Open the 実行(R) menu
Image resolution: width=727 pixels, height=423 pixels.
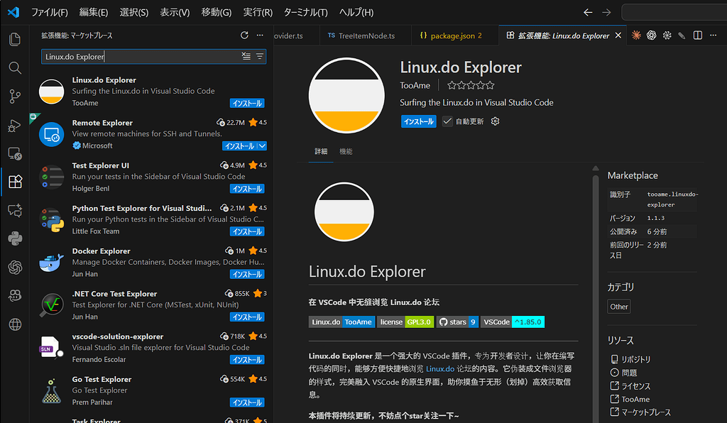(x=258, y=13)
